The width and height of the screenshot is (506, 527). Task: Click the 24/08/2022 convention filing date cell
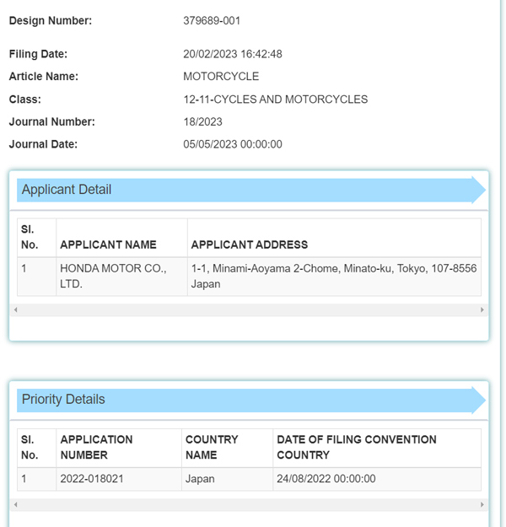(x=326, y=479)
